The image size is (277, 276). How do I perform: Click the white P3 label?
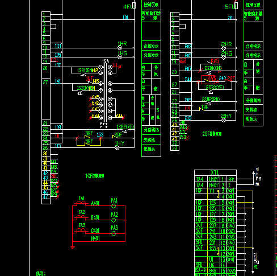[258, 179]
